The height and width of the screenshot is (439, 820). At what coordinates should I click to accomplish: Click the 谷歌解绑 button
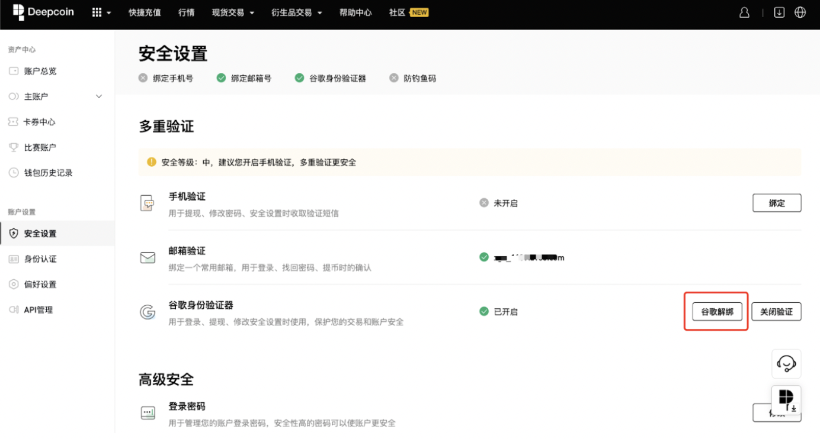717,312
